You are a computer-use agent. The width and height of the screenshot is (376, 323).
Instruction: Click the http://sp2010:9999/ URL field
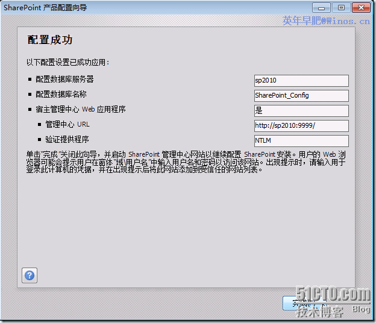tap(301, 126)
